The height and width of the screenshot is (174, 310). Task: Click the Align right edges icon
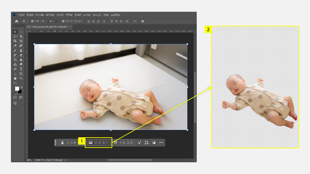click(x=98, y=21)
